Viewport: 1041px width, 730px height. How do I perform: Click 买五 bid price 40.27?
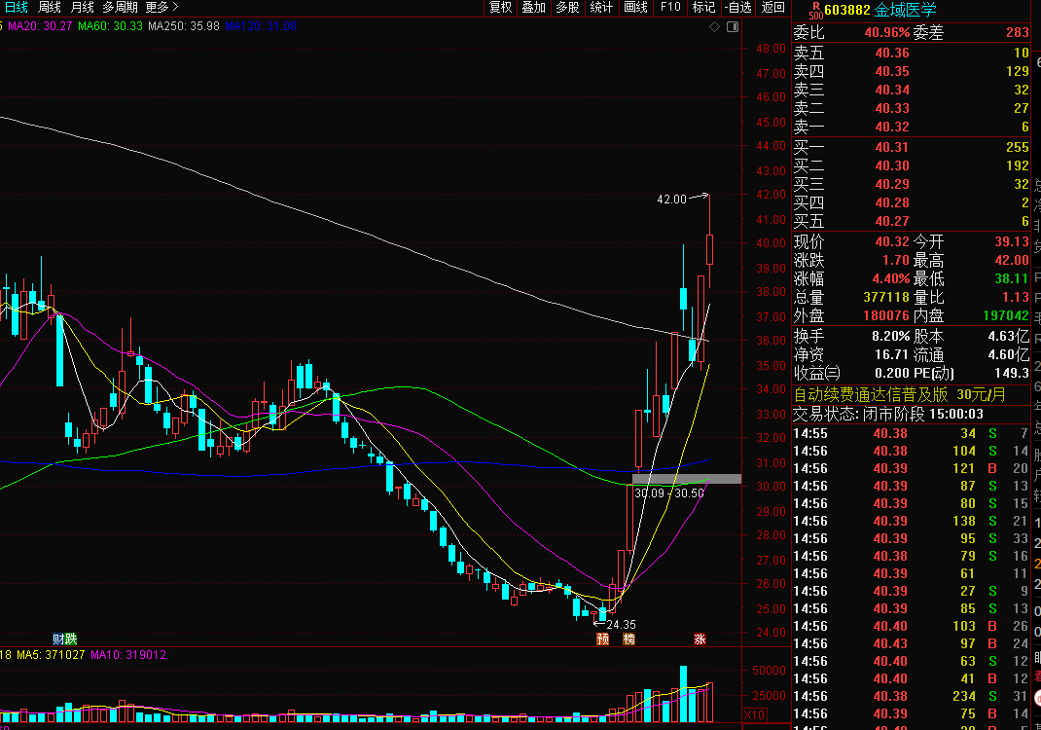pos(891,221)
